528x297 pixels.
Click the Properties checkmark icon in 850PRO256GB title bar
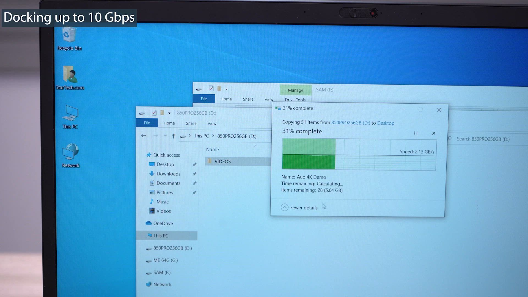pyautogui.click(x=154, y=112)
